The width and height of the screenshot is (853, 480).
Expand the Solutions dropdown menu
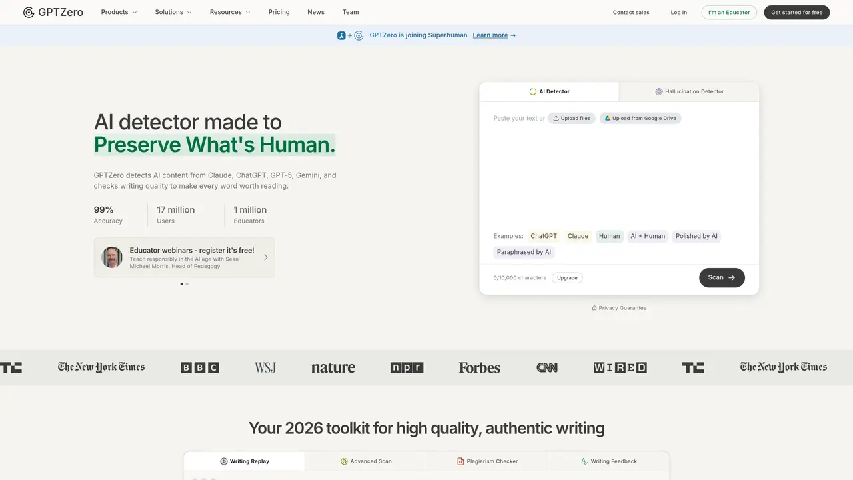pyautogui.click(x=173, y=12)
